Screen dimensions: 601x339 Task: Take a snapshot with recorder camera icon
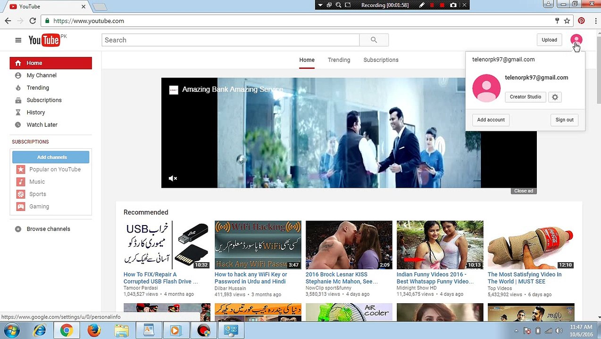[x=453, y=5]
